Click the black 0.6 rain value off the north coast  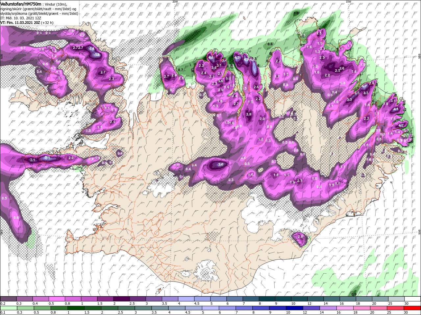[x=270, y=44]
